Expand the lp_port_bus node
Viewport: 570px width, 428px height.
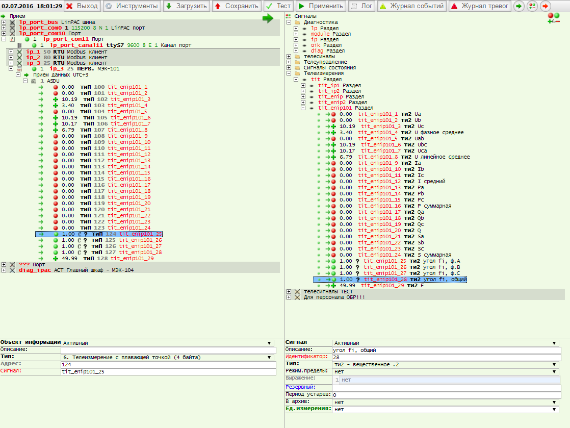tap(4, 22)
